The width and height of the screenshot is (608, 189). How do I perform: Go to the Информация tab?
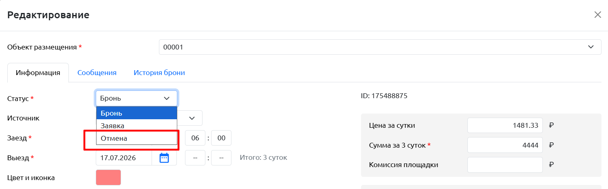click(x=38, y=73)
